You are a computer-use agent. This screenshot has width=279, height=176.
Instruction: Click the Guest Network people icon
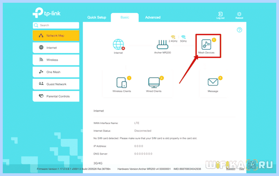[41, 84]
